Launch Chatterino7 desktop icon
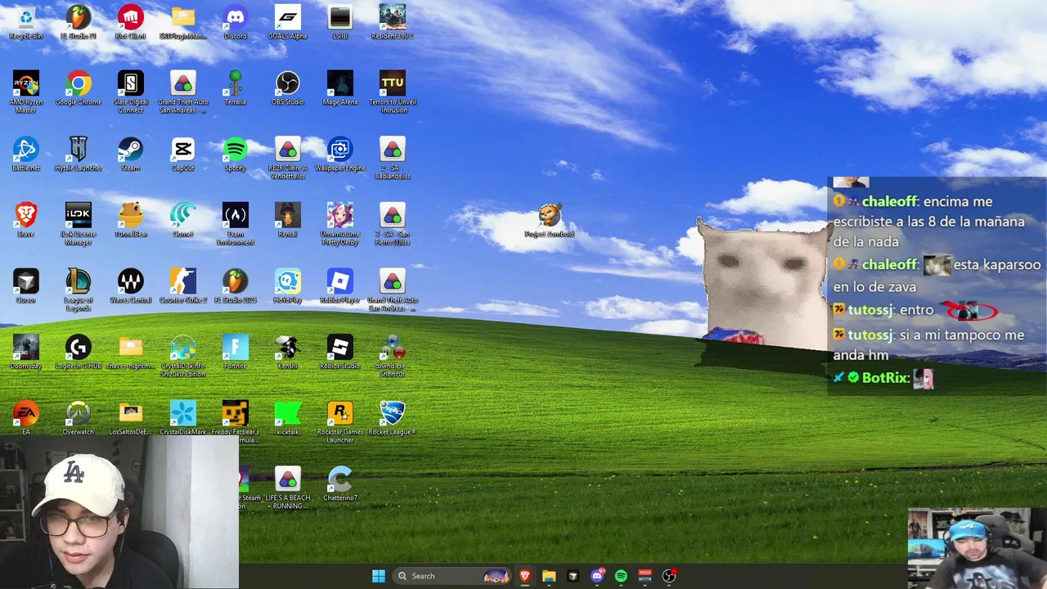Image resolution: width=1047 pixels, height=589 pixels. pyautogui.click(x=340, y=484)
